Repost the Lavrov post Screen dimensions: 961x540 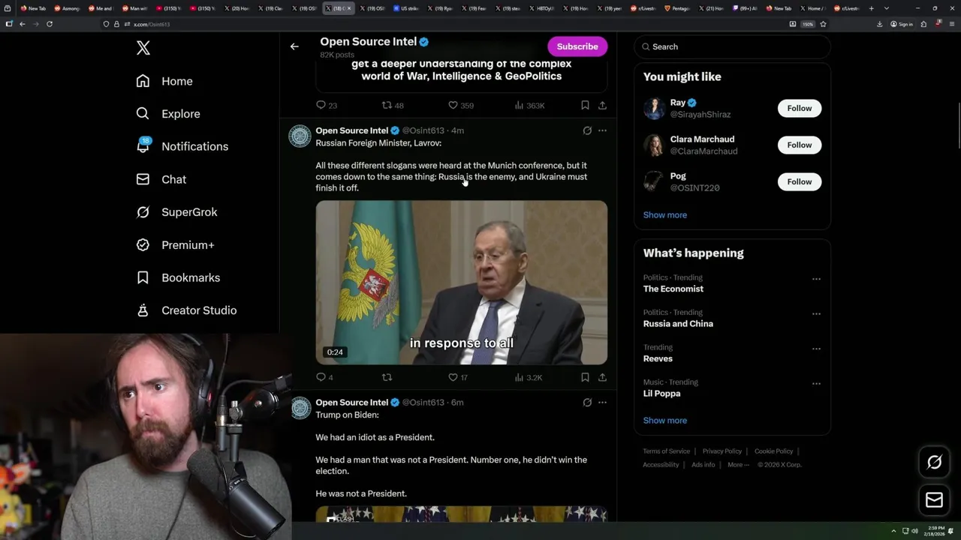pos(387,377)
